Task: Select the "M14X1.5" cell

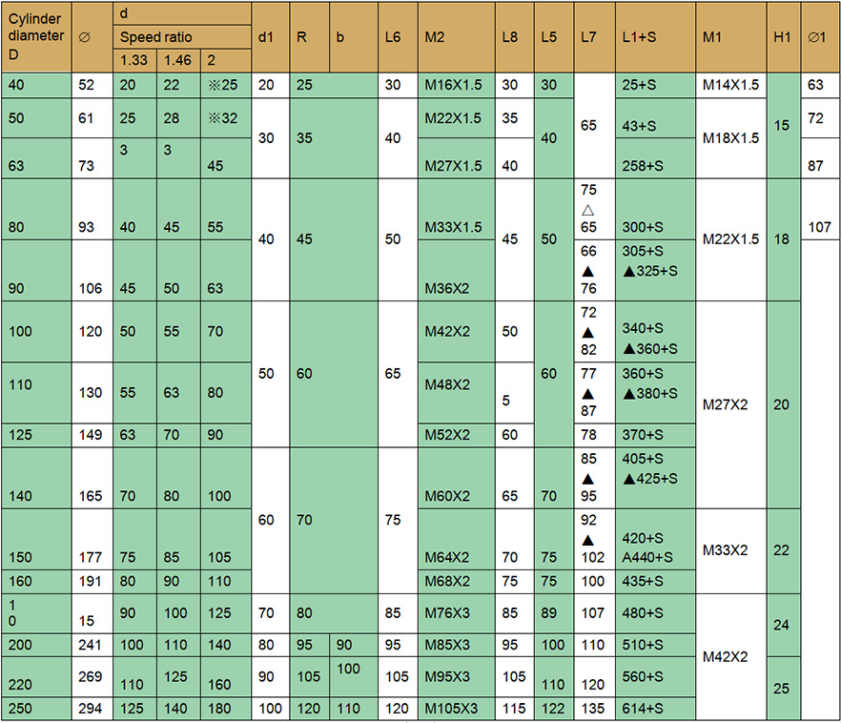Action: [731, 85]
